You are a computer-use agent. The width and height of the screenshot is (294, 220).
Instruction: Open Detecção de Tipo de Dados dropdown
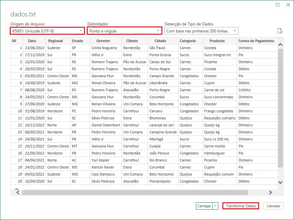[x=201, y=31]
